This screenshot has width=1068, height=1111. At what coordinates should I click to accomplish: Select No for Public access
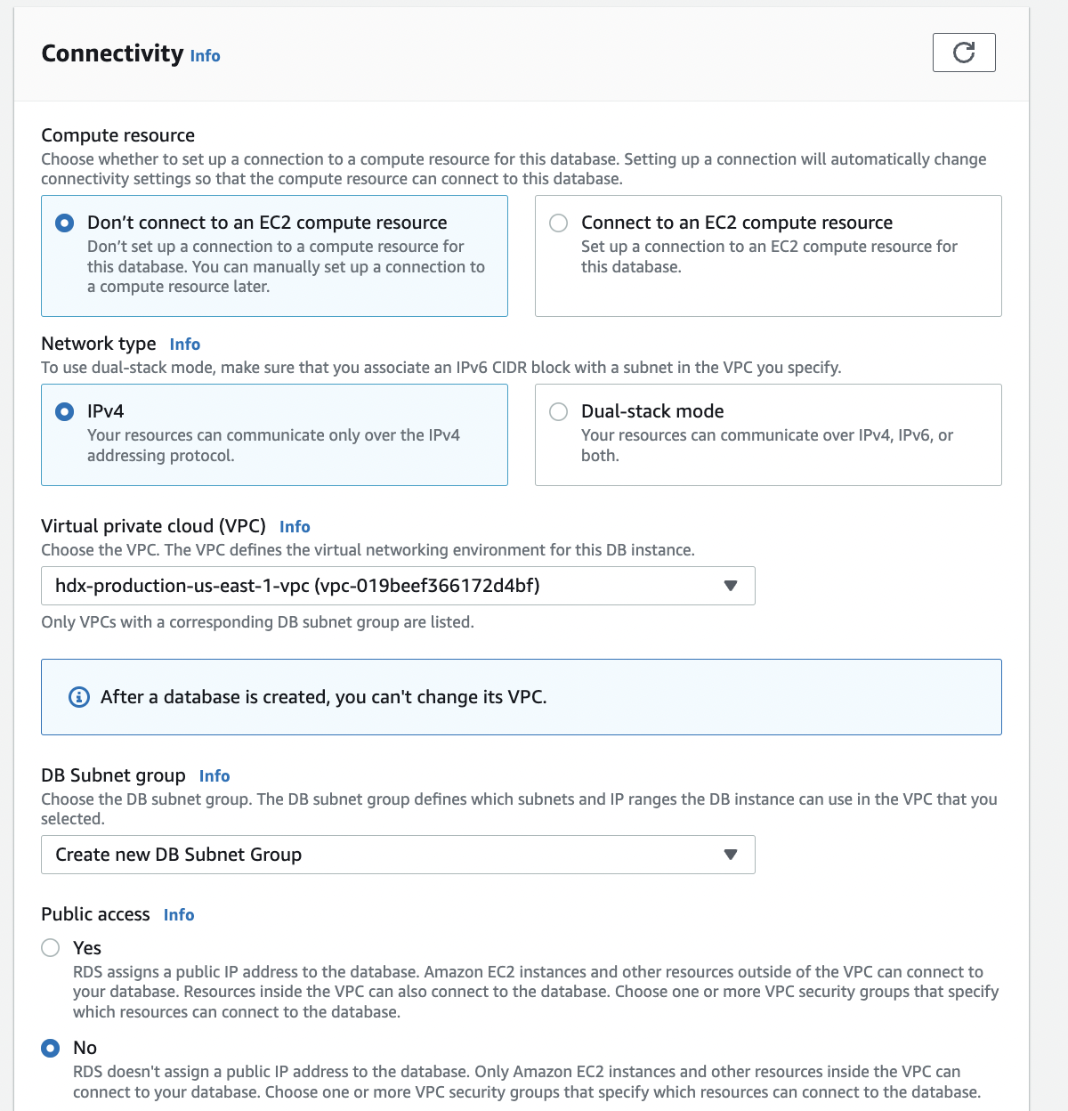tap(51, 1048)
